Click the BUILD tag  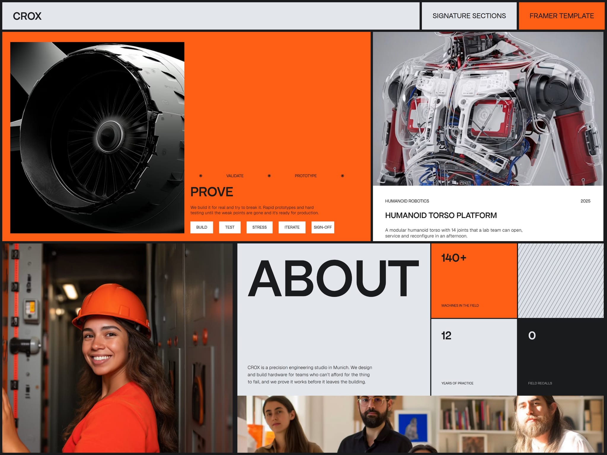click(x=202, y=227)
